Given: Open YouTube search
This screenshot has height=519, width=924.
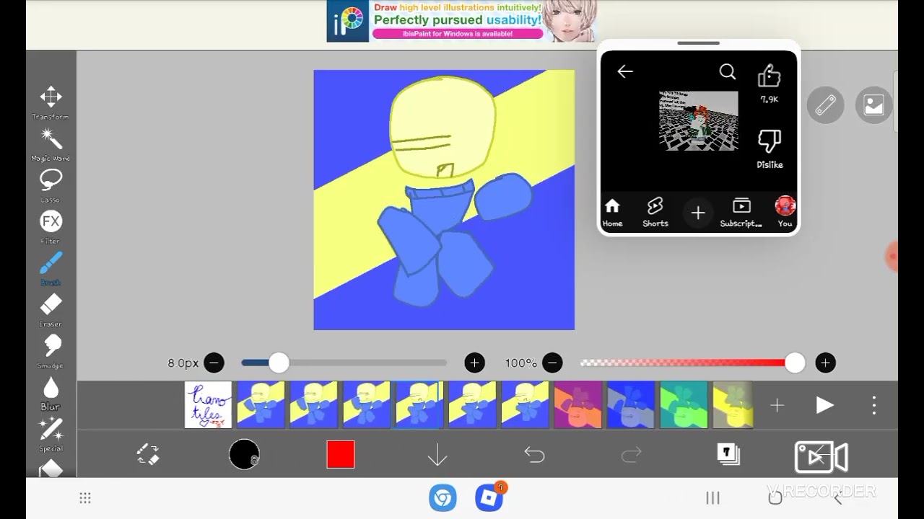Looking at the screenshot, I should click(728, 71).
